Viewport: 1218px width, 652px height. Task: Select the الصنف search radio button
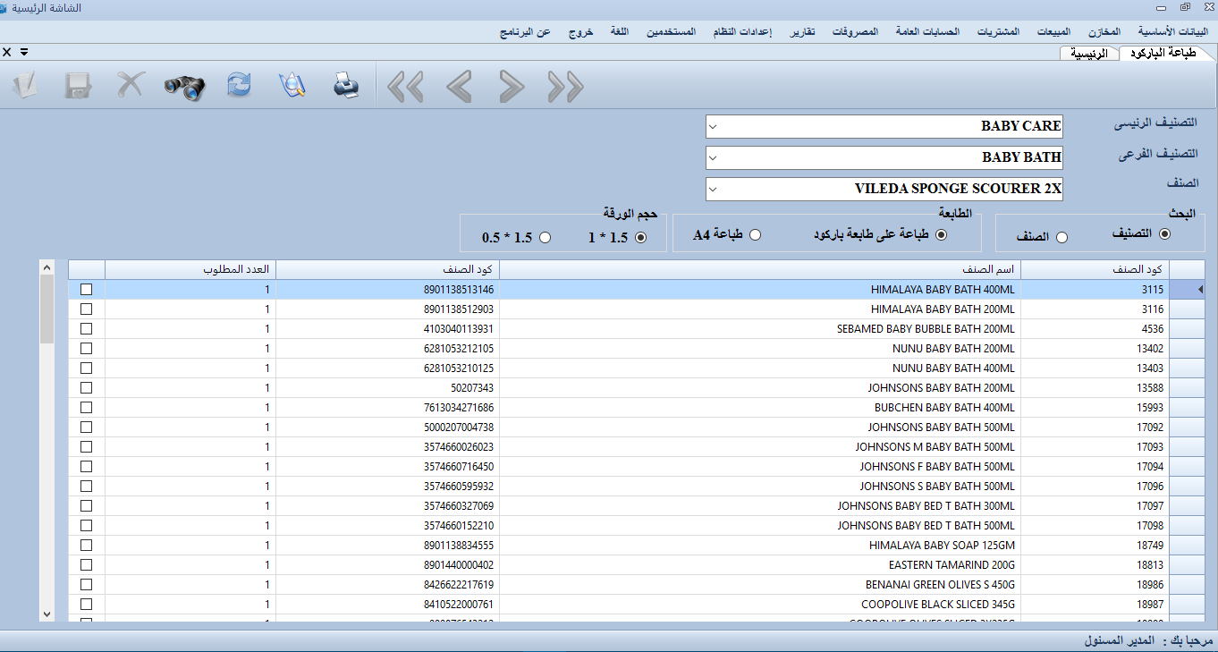(x=1062, y=237)
